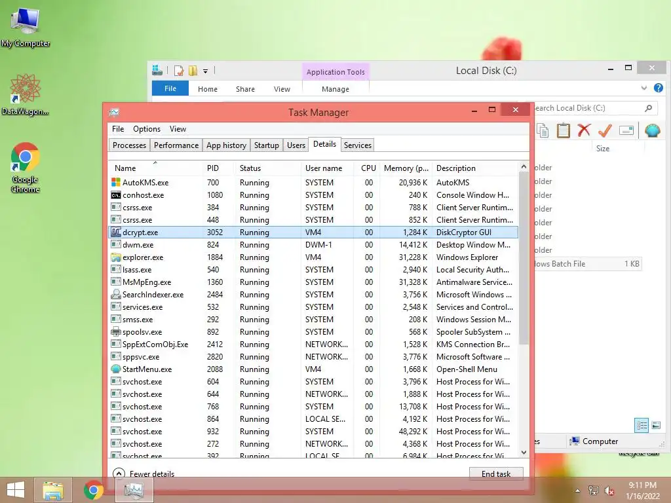Sort processes by the PID column header
The image size is (671, 503).
pos(218,168)
